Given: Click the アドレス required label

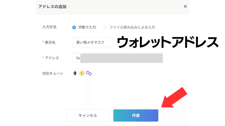Looking at the screenshot, I should (x=51, y=58).
